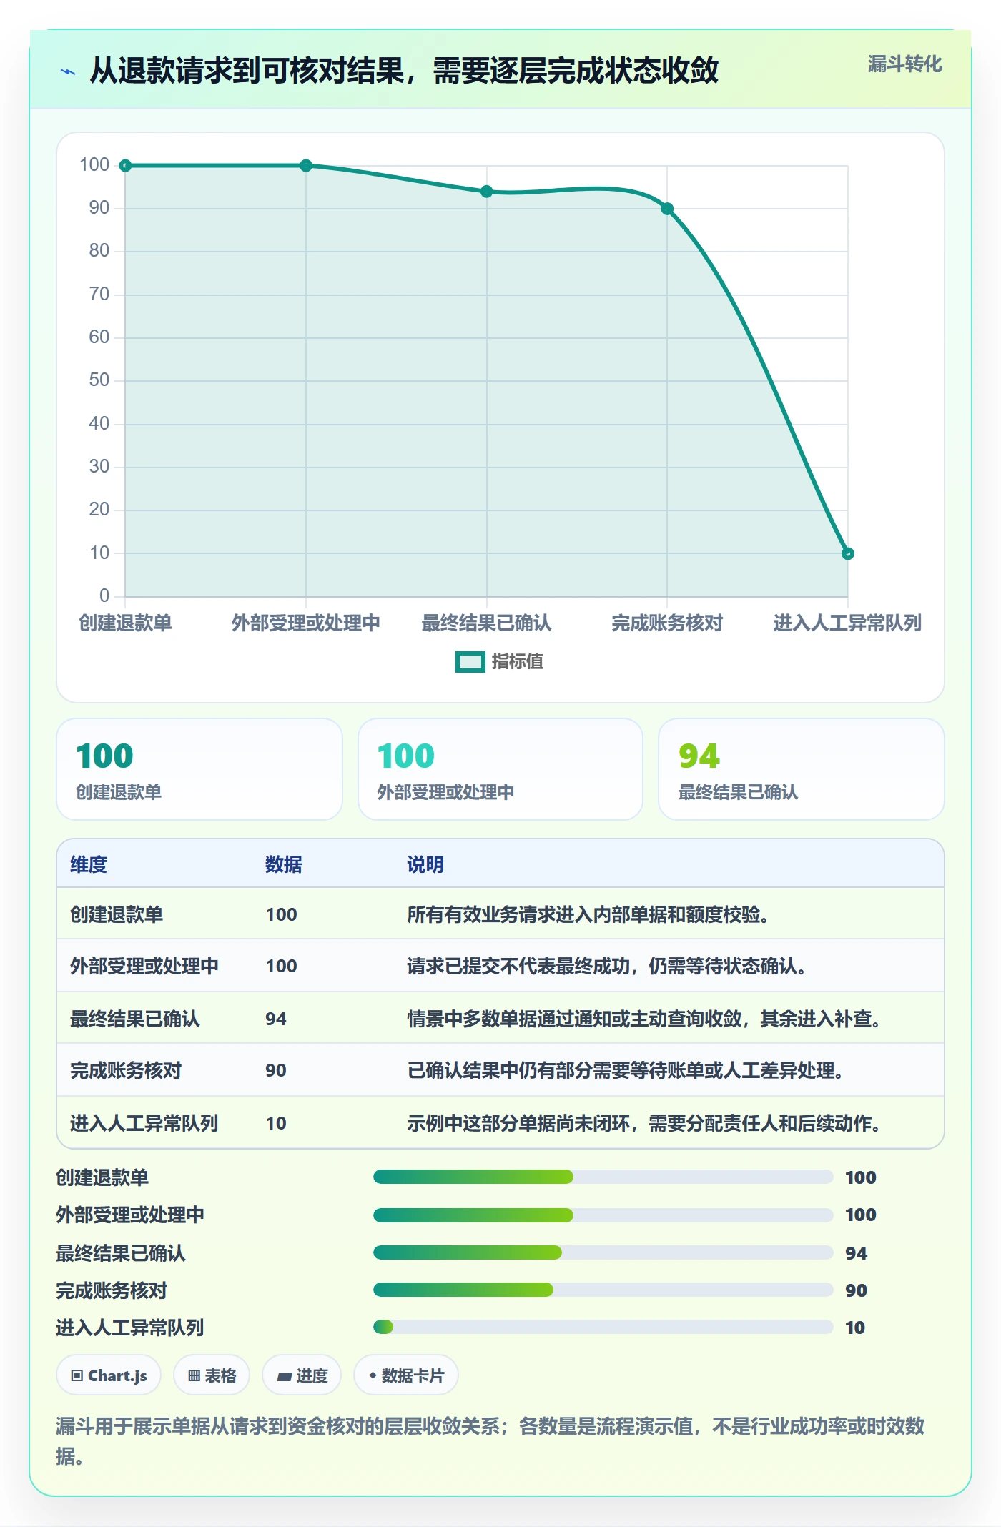Click the 指标值 legend label
The width and height of the screenshot is (1001, 1527).
[x=518, y=662]
